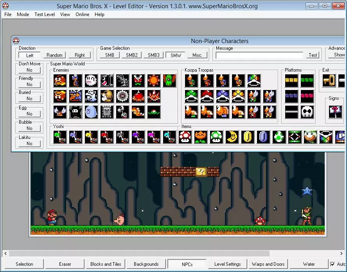Toggle the Buried setting button
Screen dimensions: 347x272
point(29,99)
